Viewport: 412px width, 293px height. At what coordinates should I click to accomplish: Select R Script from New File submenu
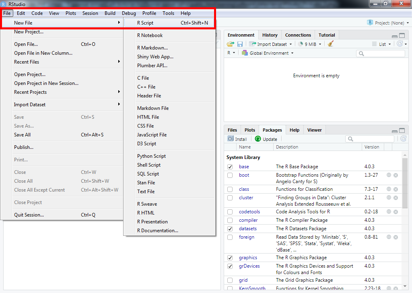(145, 23)
